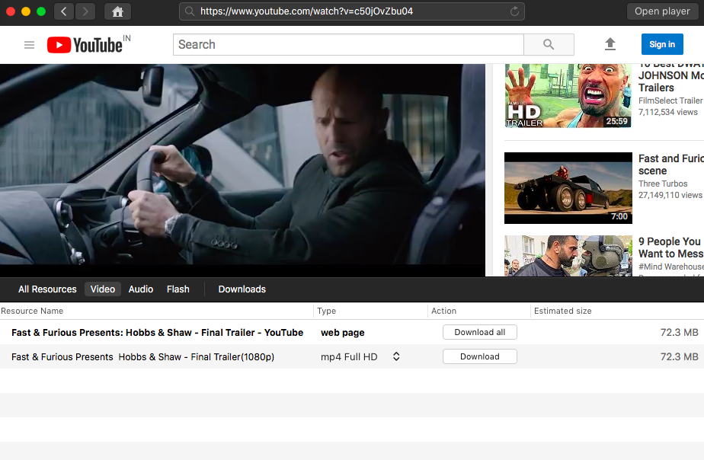Image resolution: width=704 pixels, height=460 pixels.
Task: Click the Action column header
Action: click(x=479, y=311)
